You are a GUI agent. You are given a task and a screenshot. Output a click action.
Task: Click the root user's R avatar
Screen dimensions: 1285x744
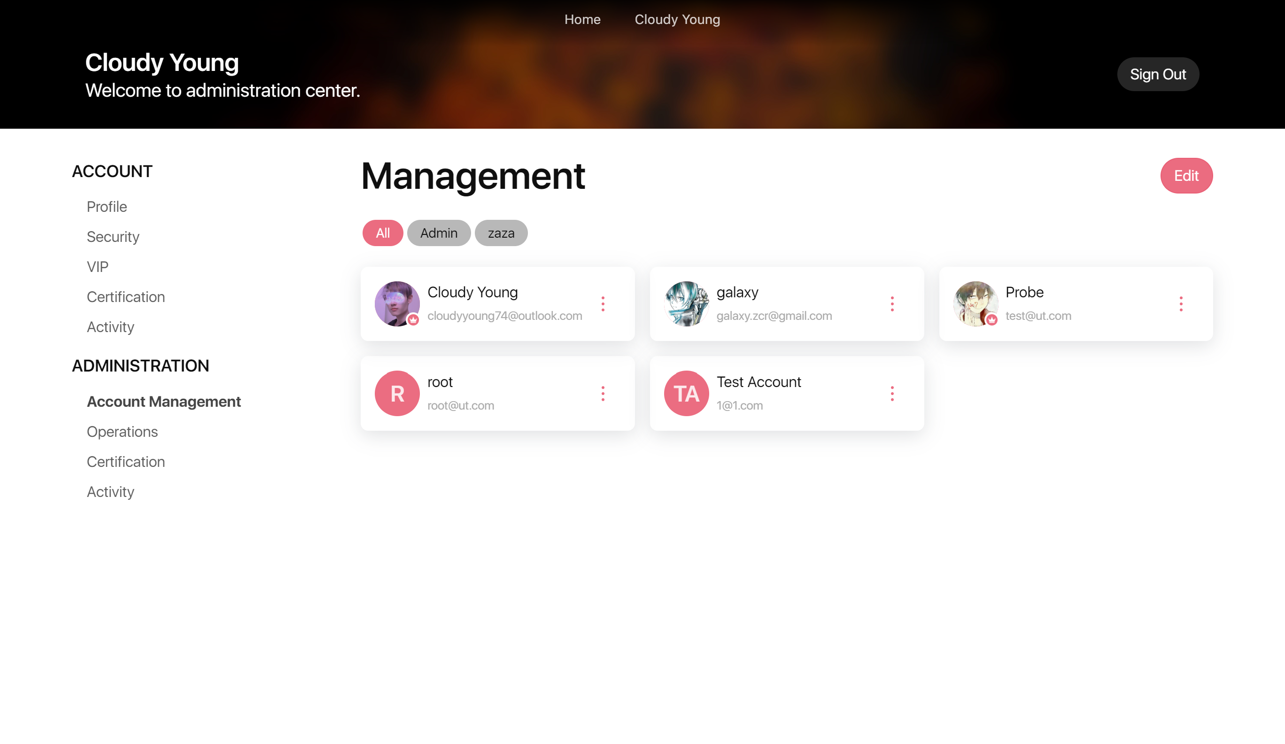point(397,393)
